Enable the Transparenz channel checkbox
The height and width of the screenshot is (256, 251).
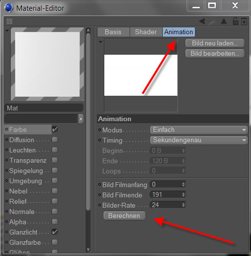click(x=55, y=160)
